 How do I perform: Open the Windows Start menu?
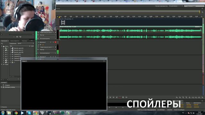pos(3,113)
